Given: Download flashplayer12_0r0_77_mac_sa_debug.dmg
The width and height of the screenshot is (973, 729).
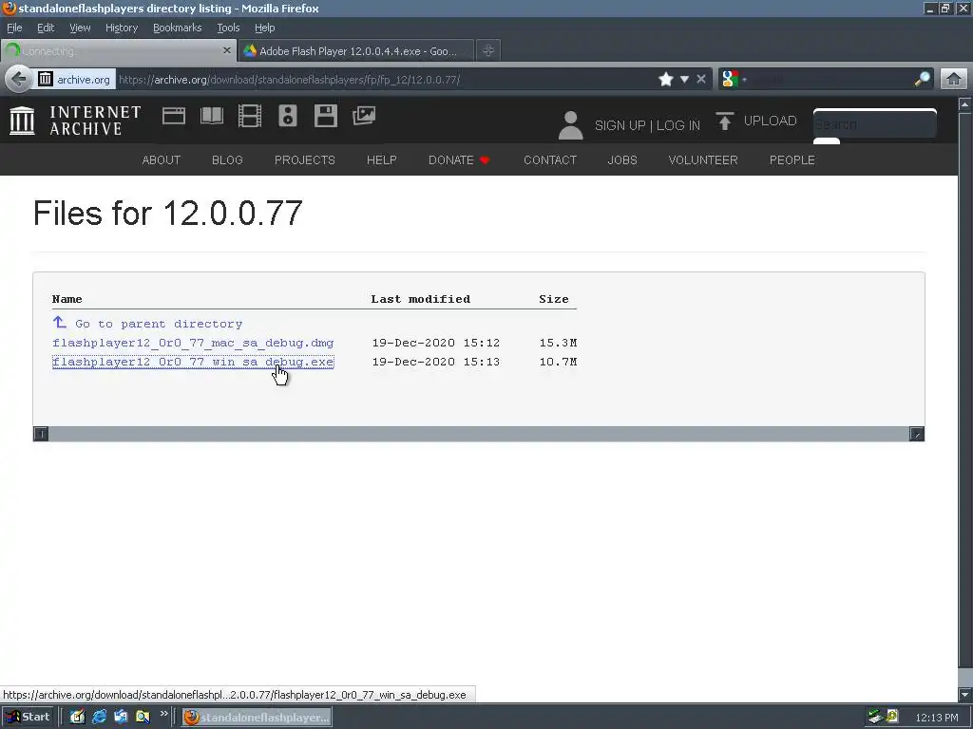Looking at the screenshot, I should pyautogui.click(x=193, y=343).
